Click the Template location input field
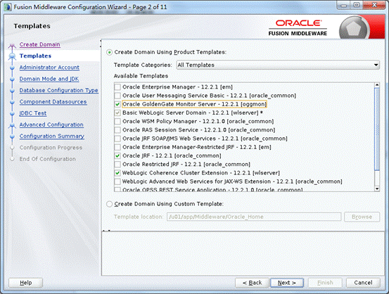 (x=254, y=217)
